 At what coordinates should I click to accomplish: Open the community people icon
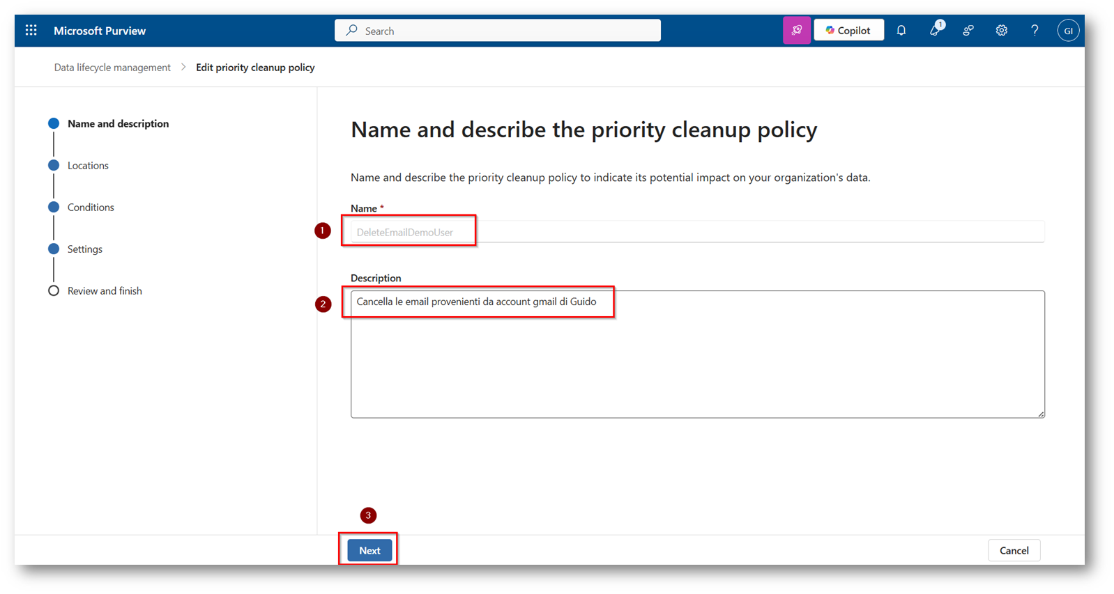click(968, 31)
